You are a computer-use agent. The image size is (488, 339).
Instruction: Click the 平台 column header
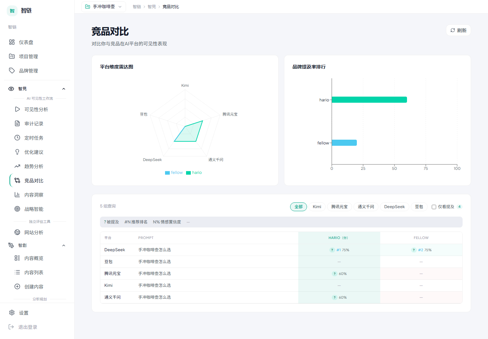coord(108,238)
